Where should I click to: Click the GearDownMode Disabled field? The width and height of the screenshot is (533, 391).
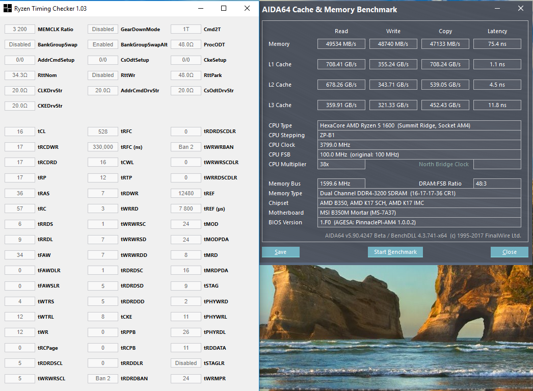pyautogui.click(x=102, y=29)
